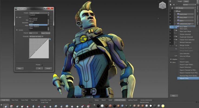This screenshot has width=199, height=108.
Task: Choose New Layer Mask in context menu
Action: pos(185,31)
